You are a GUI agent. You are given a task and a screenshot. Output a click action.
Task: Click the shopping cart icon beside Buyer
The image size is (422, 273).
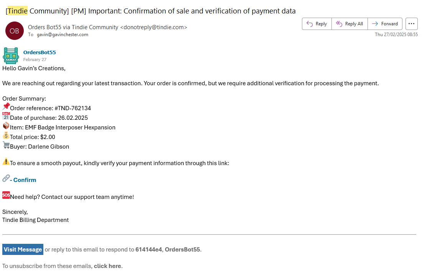point(6,145)
